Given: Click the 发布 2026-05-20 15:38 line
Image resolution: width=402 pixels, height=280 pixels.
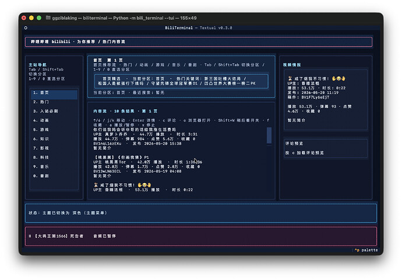Looking at the screenshot, I should pos(157,143).
